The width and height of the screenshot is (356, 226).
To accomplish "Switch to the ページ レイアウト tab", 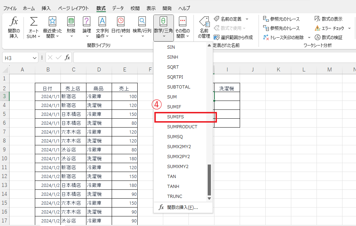I will pyautogui.click(x=73, y=9).
